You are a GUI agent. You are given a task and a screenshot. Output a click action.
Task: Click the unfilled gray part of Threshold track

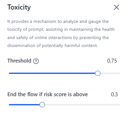(x=110, y=73)
